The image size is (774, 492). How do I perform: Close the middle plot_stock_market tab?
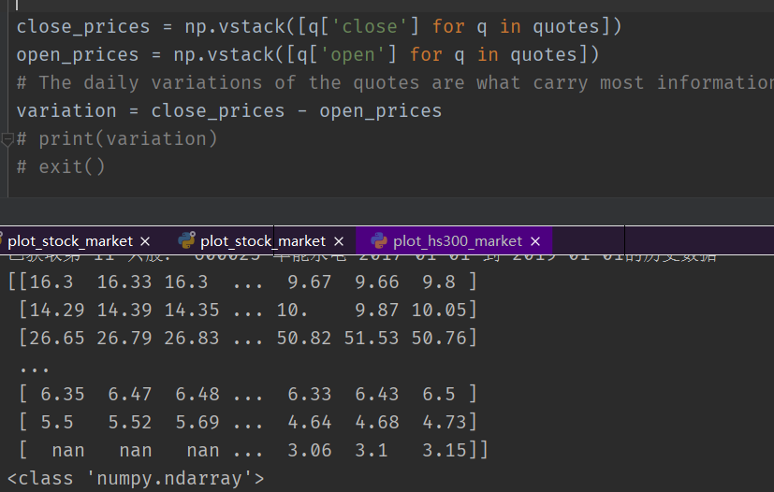(x=339, y=241)
